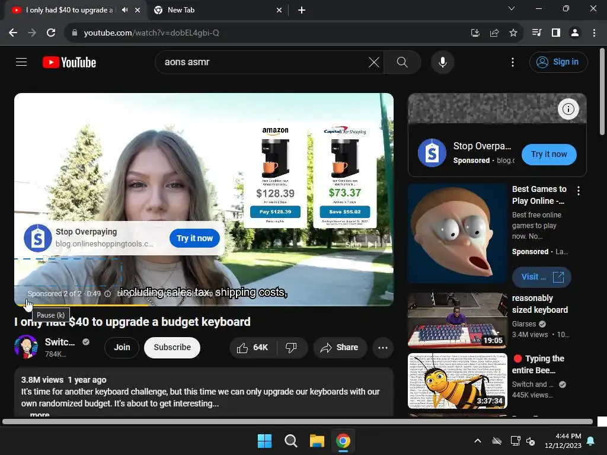The height and width of the screenshot is (455, 607).
Task: Toggle Chrome side panel
Action: pyautogui.click(x=556, y=33)
